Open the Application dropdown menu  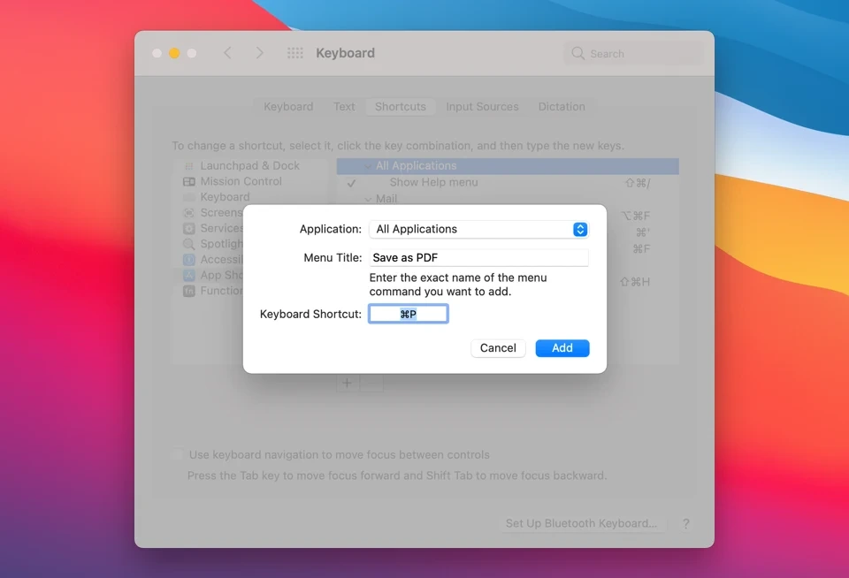pyautogui.click(x=478, y=229)
